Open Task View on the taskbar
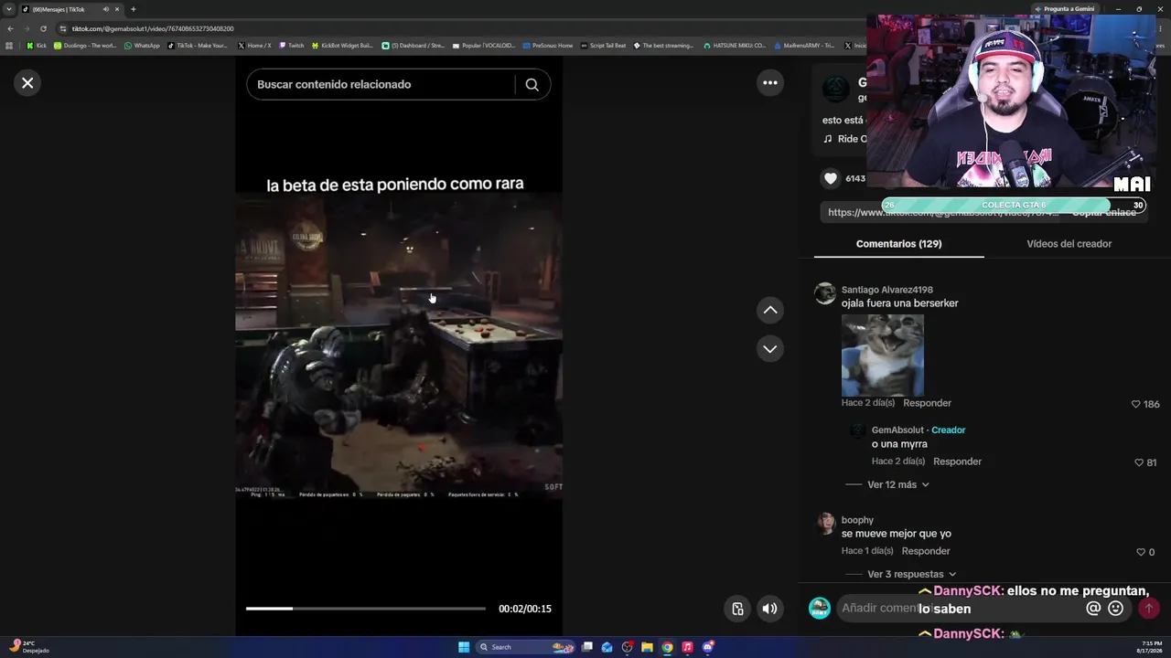This screenshot has width=1171, height=658. 587,647
